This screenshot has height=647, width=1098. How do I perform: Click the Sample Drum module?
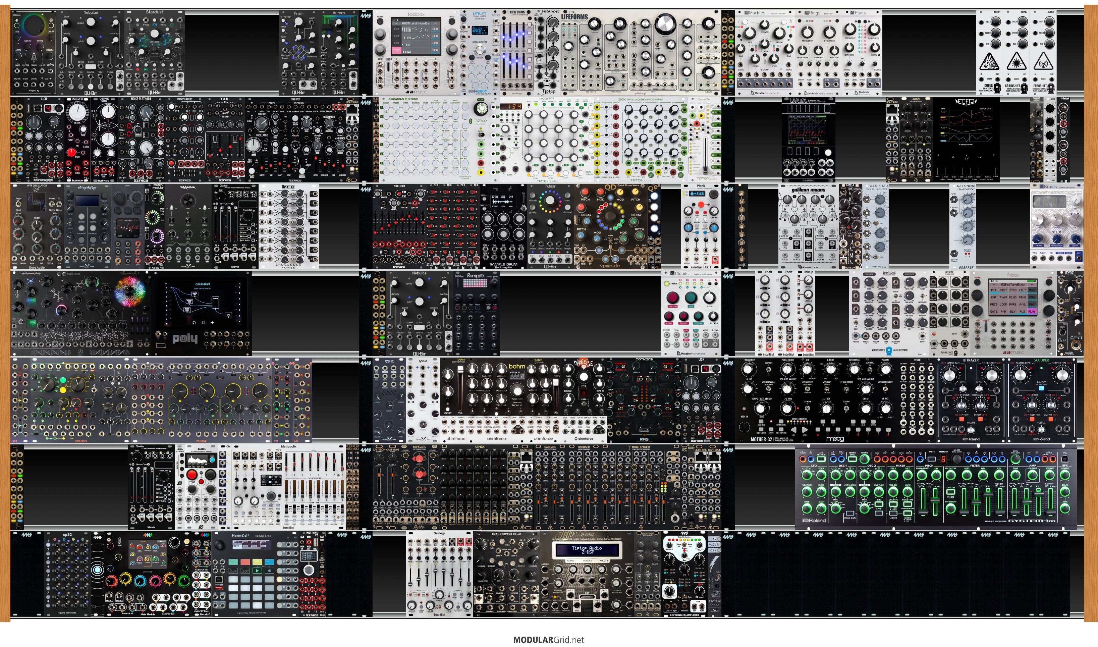click(503, 226)
